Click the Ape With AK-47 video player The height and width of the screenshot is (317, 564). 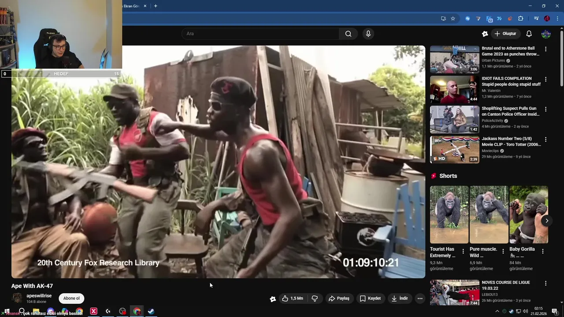point(218,162)
